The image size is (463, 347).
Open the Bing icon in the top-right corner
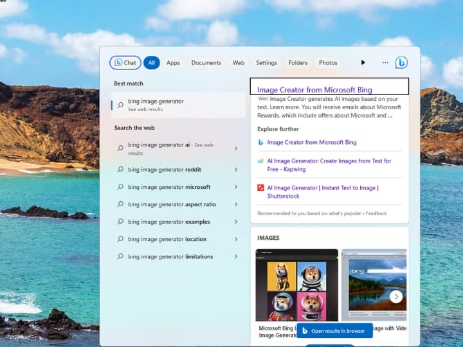pyautogui.click(x=401, y=62)
